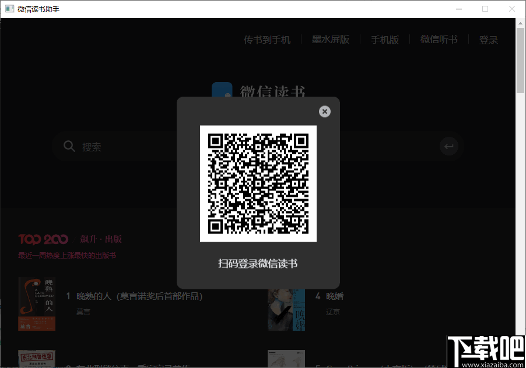Open 微信听书 audiobook section

click(439, 40)
